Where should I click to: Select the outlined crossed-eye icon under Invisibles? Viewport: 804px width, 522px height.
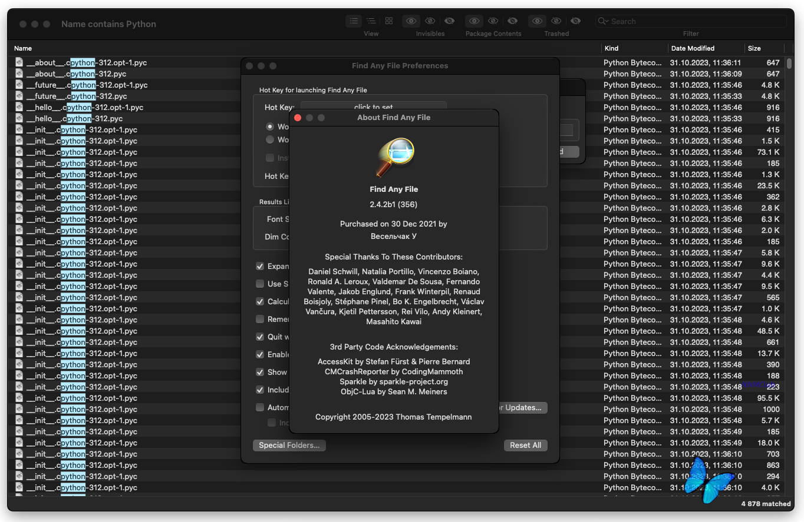coord(430,21)
